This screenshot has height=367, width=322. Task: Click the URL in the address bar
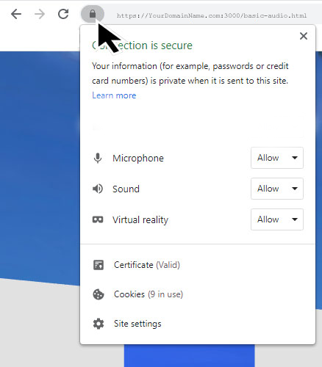(x=212, y=15)
